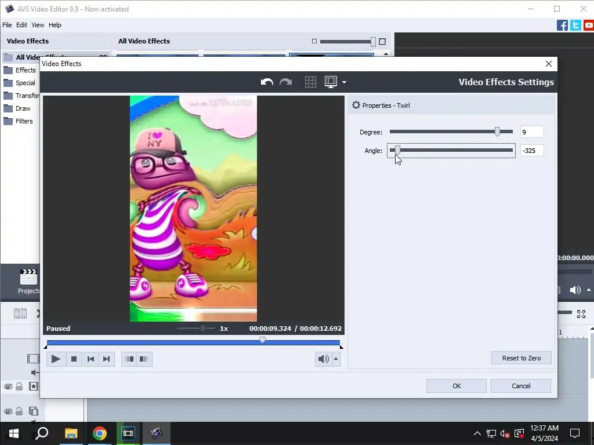Click the video effects star track icon
The image size is (594, 445).
34,386
